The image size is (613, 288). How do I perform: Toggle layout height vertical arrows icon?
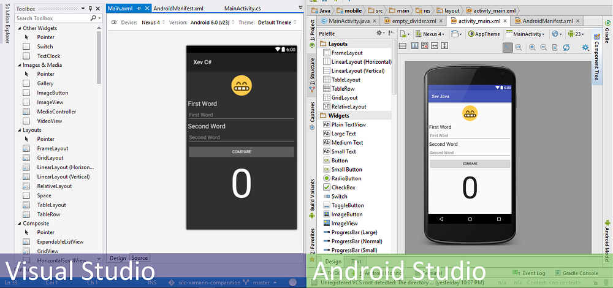point(444,46)
